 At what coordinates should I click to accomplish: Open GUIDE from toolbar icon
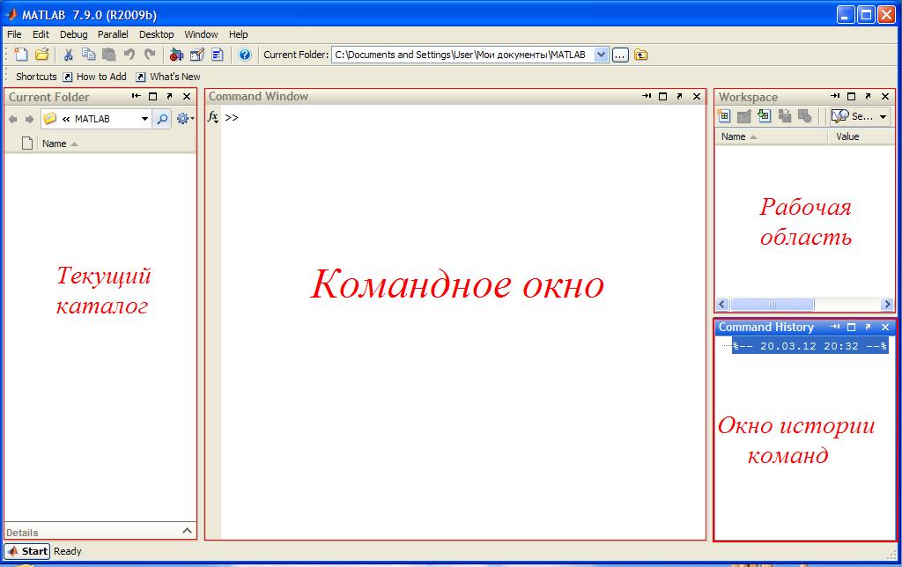[x=196, y=55]
